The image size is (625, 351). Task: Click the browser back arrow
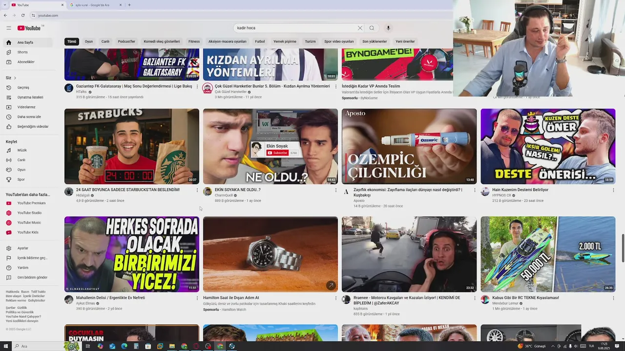(x=5, y=15)
